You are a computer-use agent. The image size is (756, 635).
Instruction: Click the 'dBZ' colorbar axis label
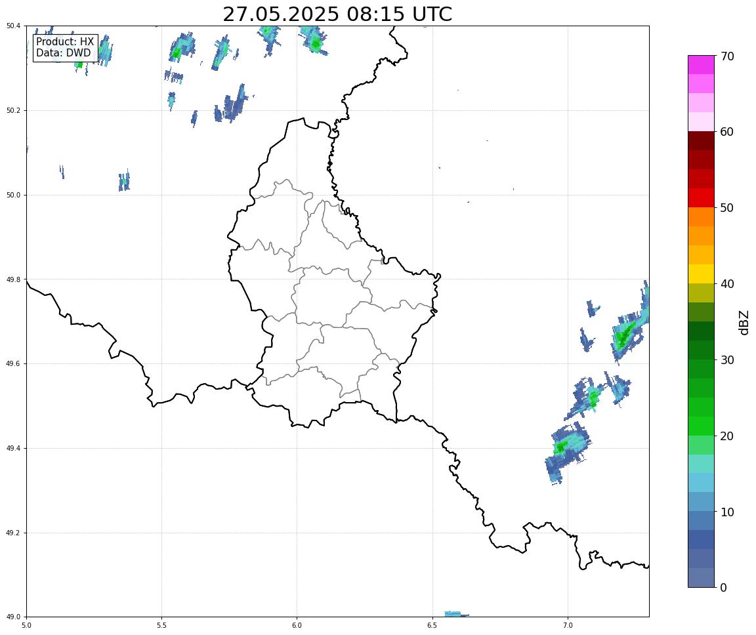(x=744, y=322)
